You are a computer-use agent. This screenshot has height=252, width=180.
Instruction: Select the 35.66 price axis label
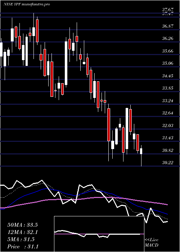[168, 51]
